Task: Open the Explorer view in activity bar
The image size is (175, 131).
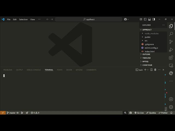Action: (171, 26)
